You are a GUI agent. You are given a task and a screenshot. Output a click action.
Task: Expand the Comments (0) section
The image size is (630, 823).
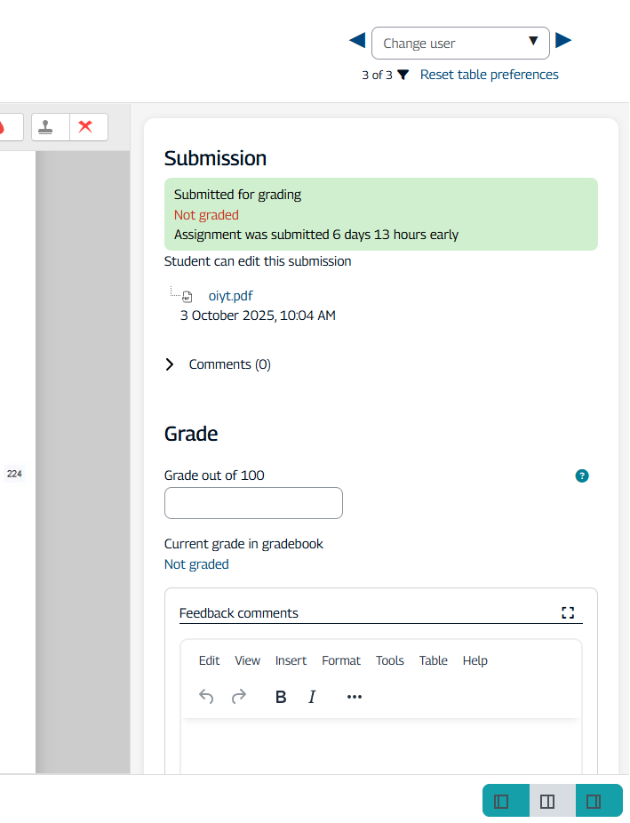click(170, 364)
